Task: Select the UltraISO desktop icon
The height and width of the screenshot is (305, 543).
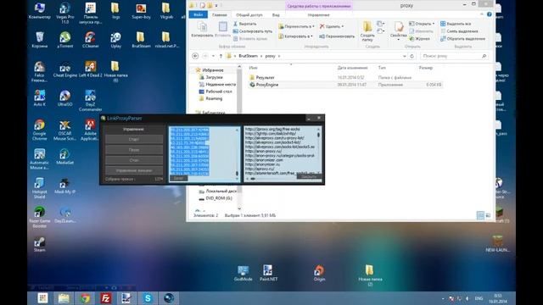Action: [x=64, y=98]
